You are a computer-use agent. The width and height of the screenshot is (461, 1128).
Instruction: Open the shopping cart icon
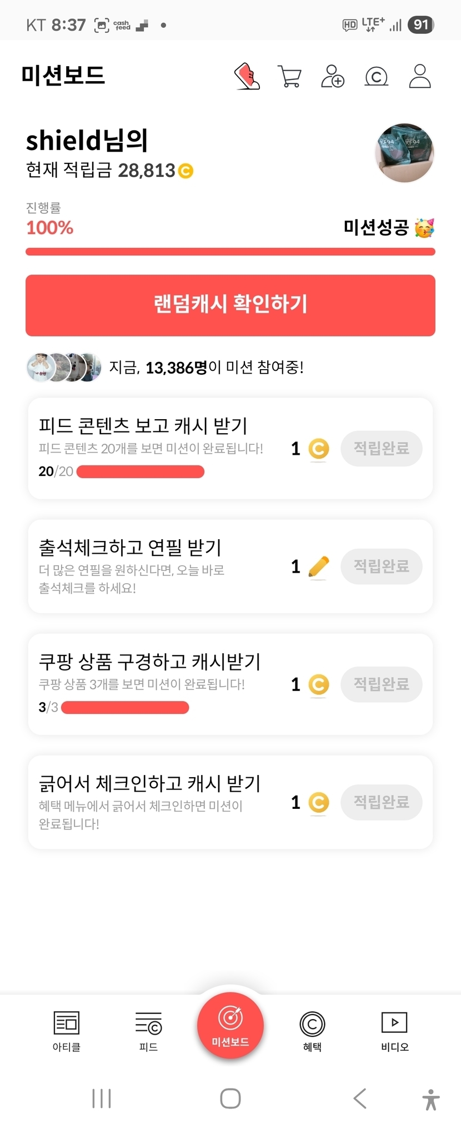pyautogui.click(x=289, y=77)
